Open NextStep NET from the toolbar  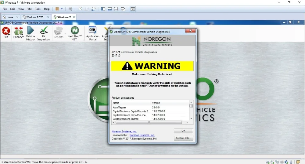[x=74, y=32]
